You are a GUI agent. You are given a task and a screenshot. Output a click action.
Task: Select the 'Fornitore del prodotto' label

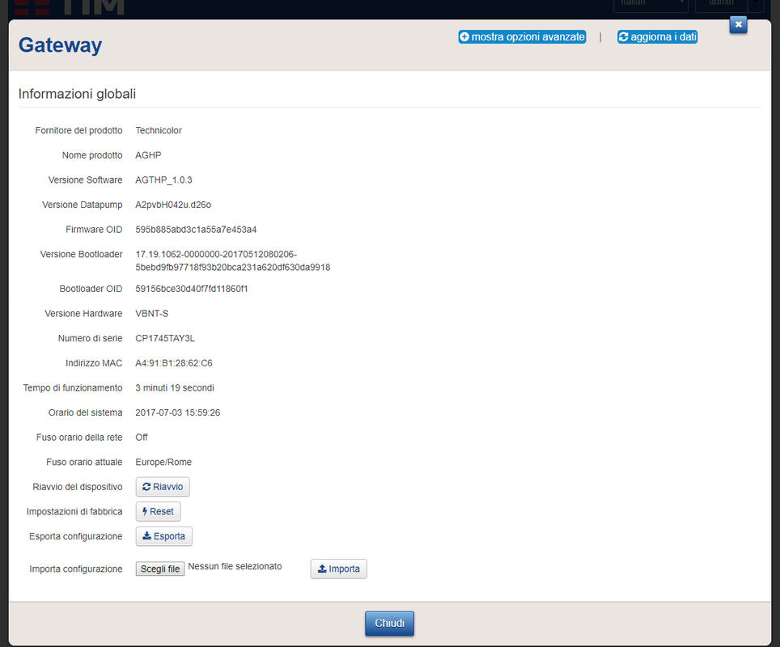(x=78, y=130)
